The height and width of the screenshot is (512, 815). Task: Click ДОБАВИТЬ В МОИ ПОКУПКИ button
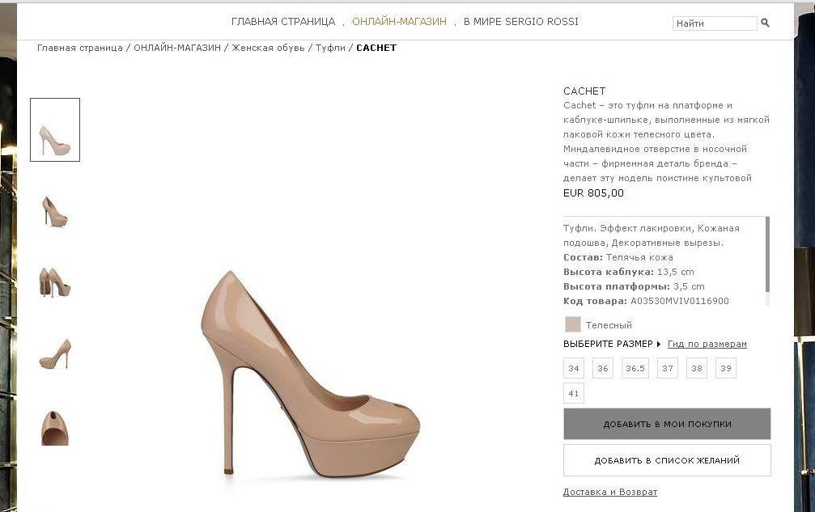click(667, 424)
